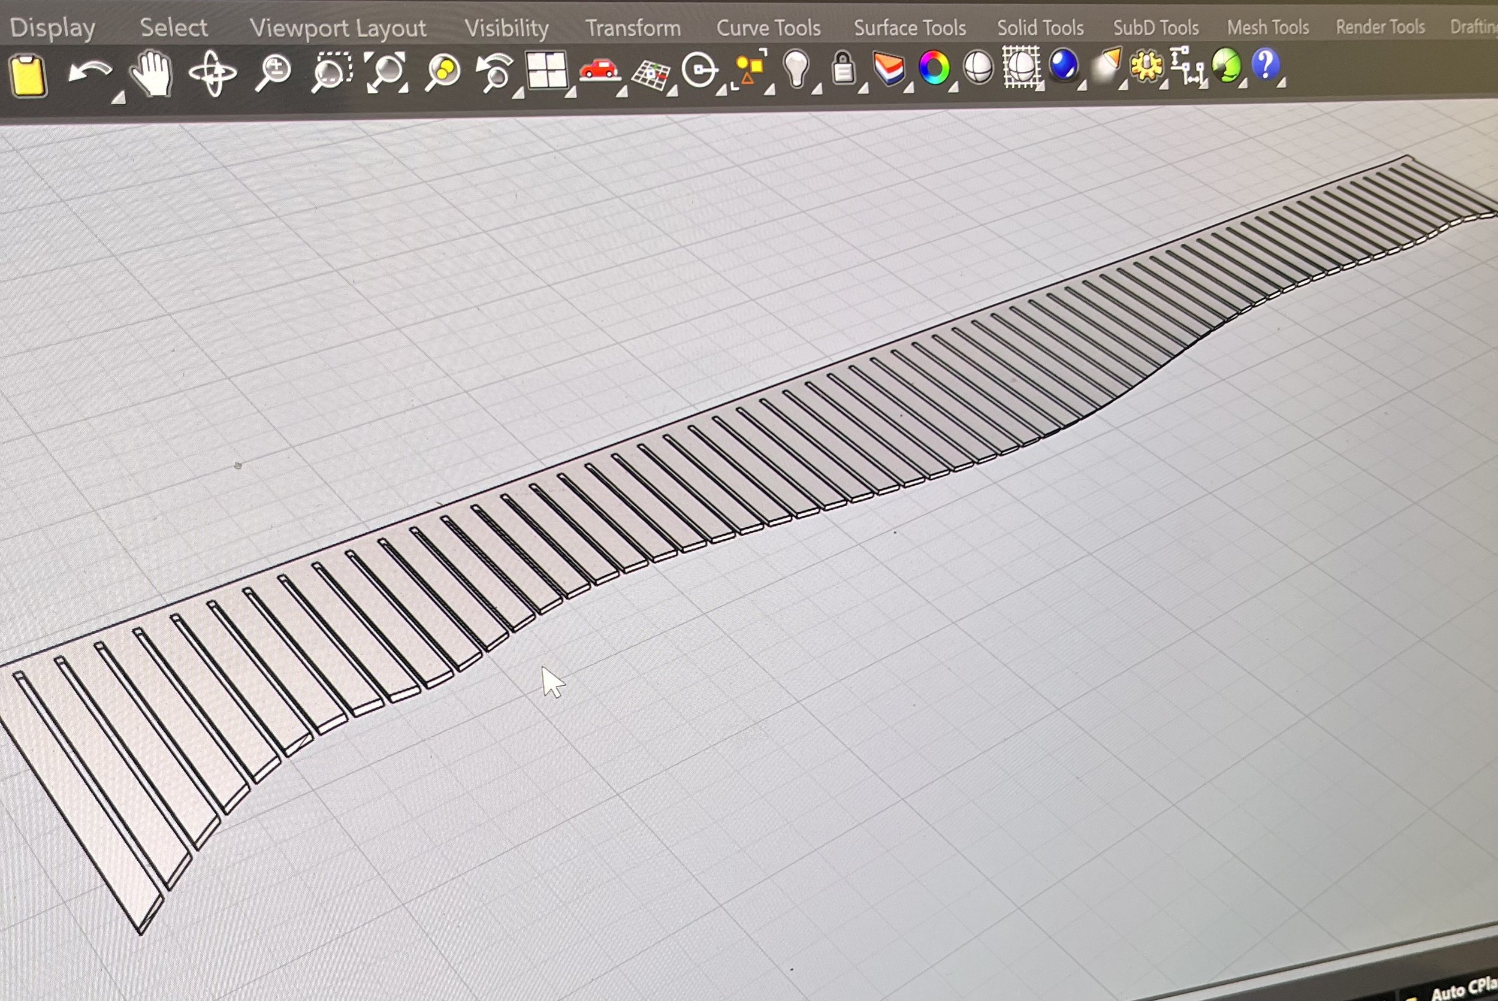Open the SubD Tools tab
The height and width of the screenshot is (1001, 1498).
pyautogui.click(x=1156, y=28)
